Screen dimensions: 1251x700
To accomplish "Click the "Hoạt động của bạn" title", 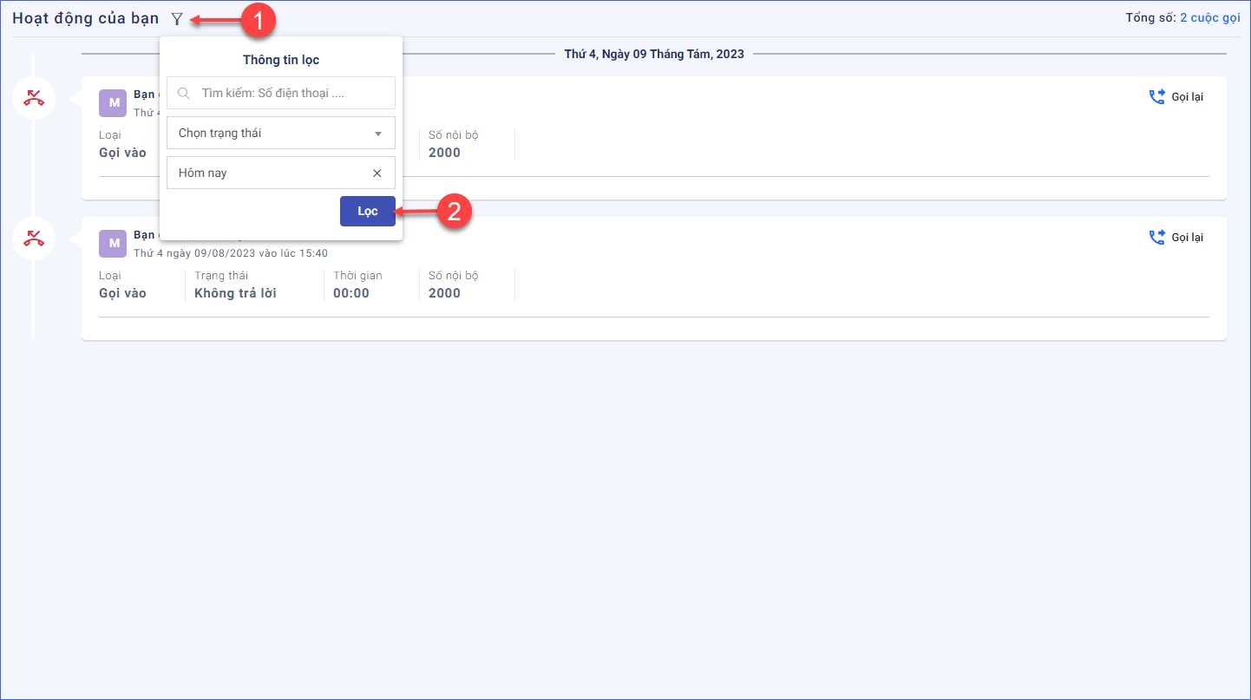I will 86,18.
